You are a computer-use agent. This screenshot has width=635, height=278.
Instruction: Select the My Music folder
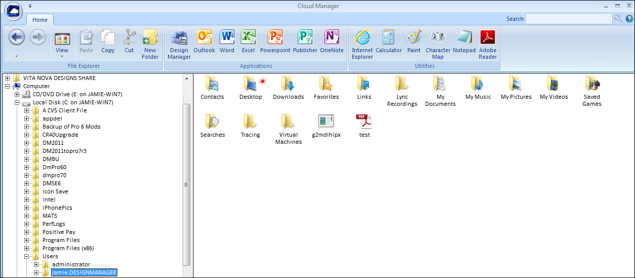tap(478, 88)
